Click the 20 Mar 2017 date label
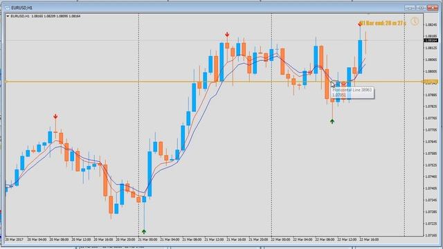 (15, 239)
